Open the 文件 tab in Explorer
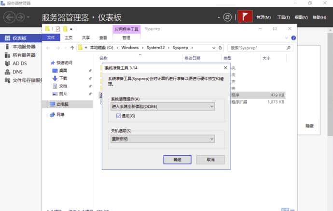 coord(51,37)
